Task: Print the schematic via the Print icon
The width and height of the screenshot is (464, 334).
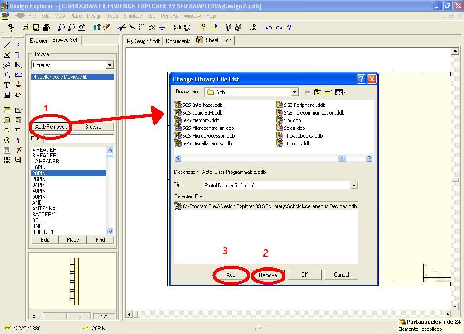Action: click(x=46, y=28)
